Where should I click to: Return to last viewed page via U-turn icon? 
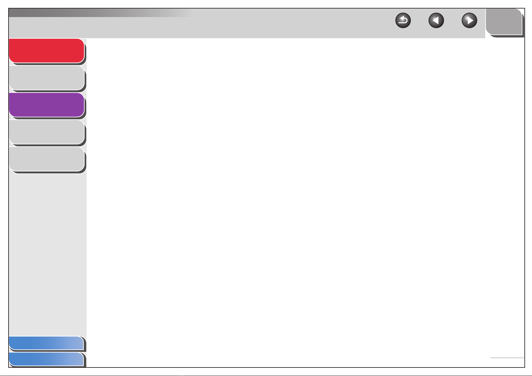click(403, 21)
